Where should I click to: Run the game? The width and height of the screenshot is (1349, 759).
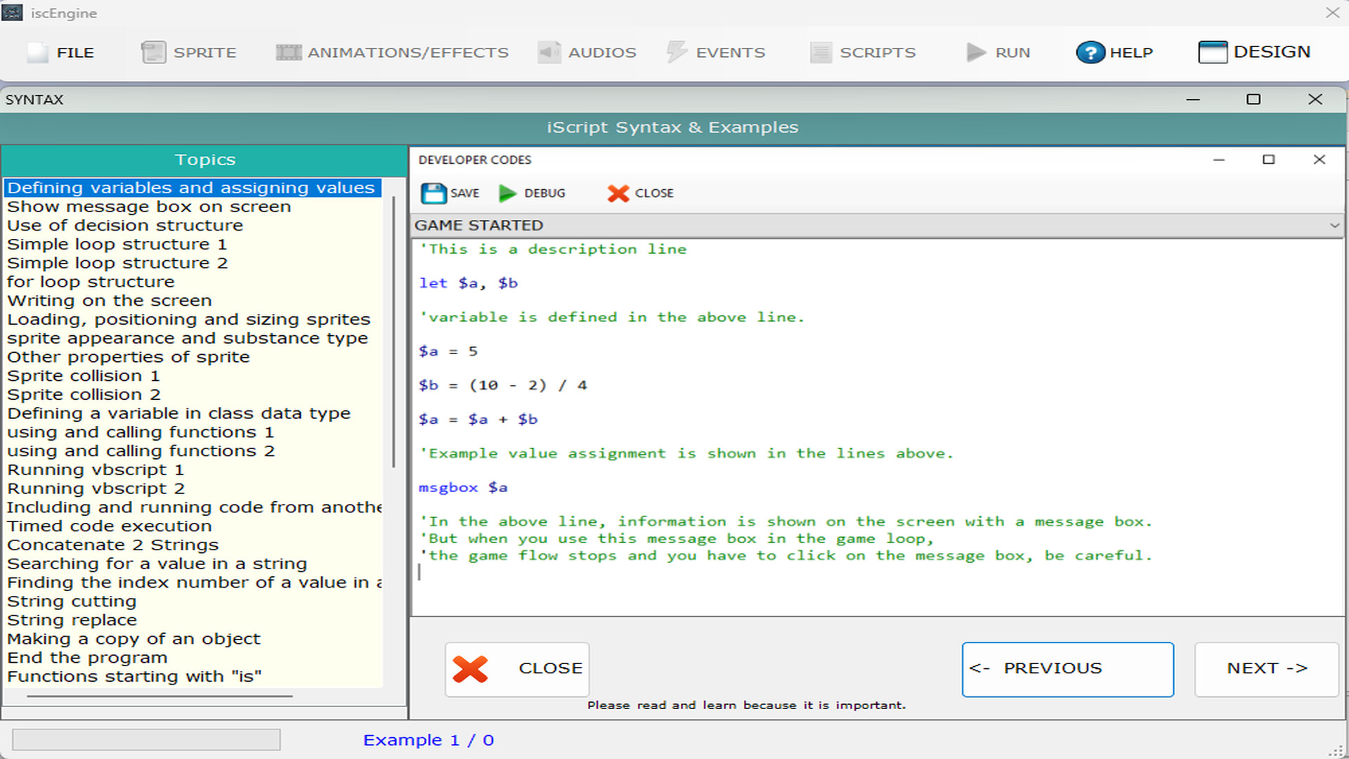[x=998, y=52]
